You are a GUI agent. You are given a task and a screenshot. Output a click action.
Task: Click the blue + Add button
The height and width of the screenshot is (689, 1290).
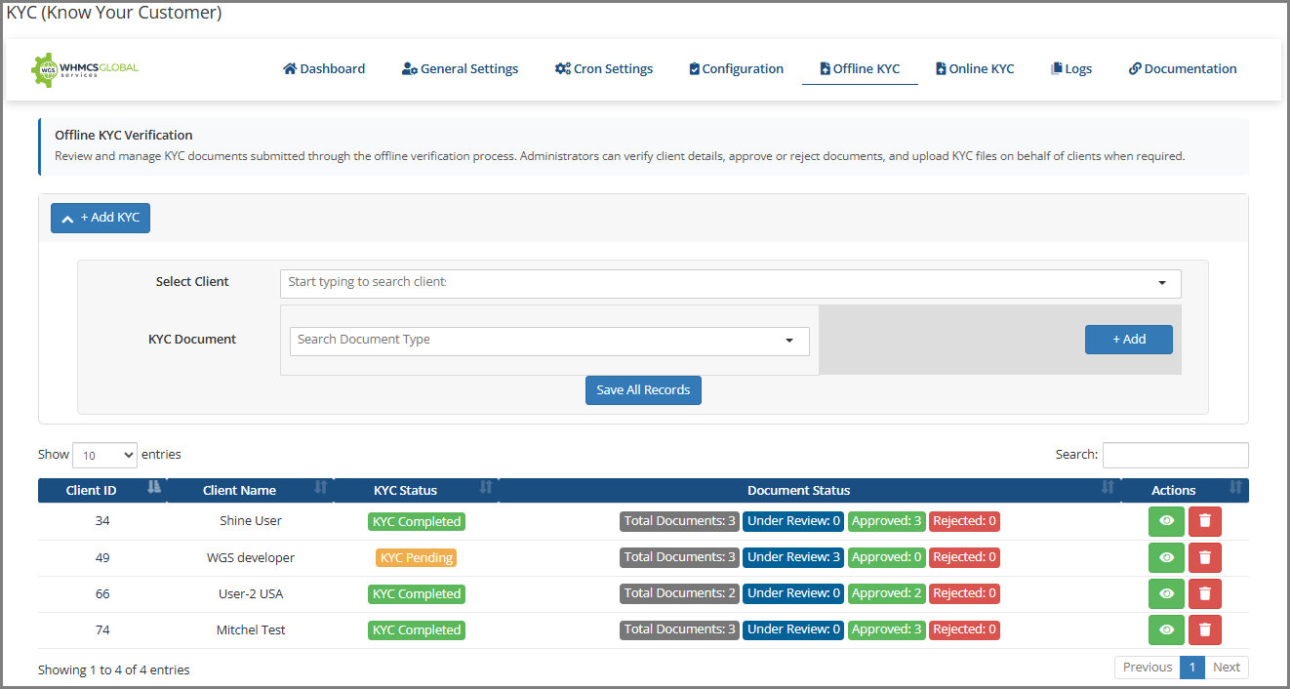coord(1128,340)
